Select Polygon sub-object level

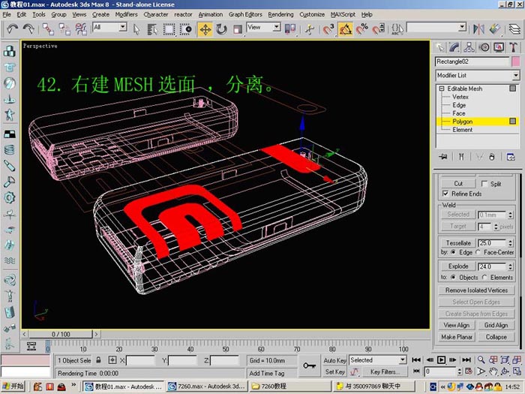coord(462,122)
